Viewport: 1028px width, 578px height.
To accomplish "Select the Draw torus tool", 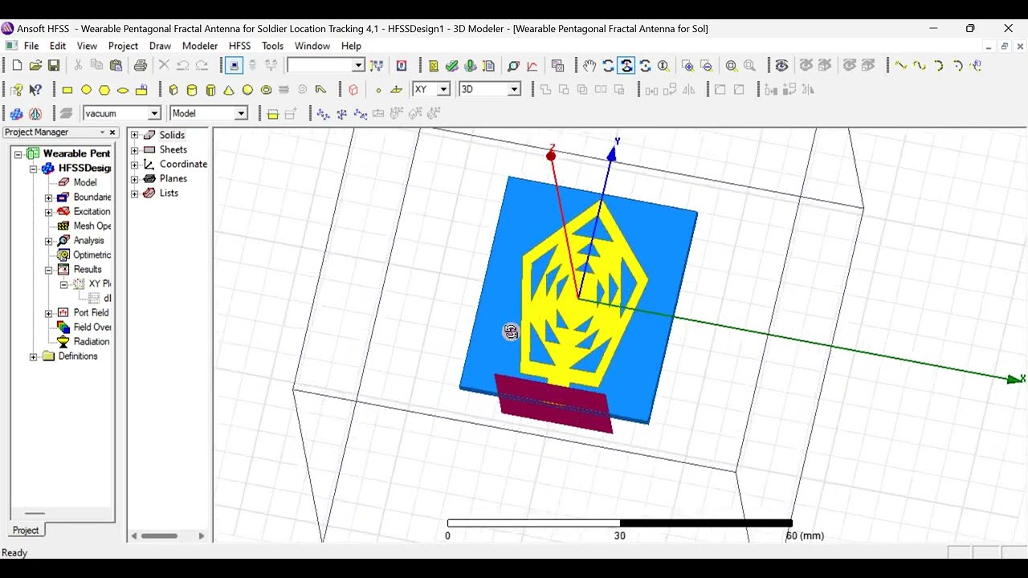I will tap(266, 90).
